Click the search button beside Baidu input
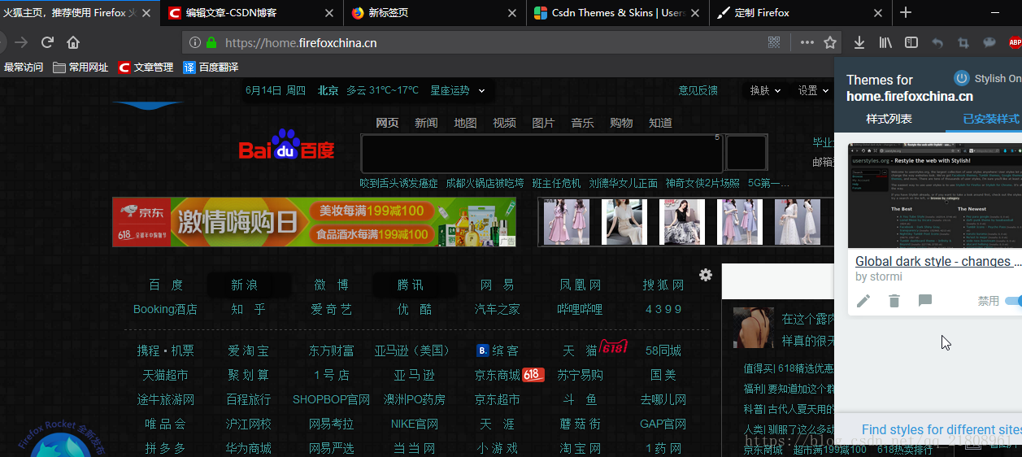The height and width of the screenshot is (457, 1022). pos(746,153)
